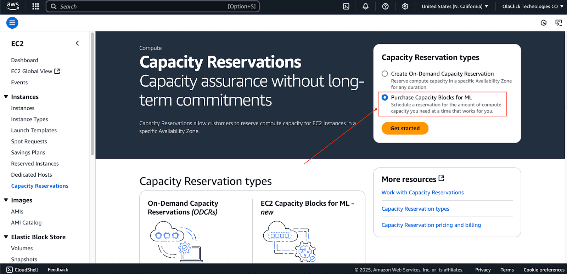The height and width of the screenshot is (274, 567).
Task: Open the help question mark menu
Action: 385,6
